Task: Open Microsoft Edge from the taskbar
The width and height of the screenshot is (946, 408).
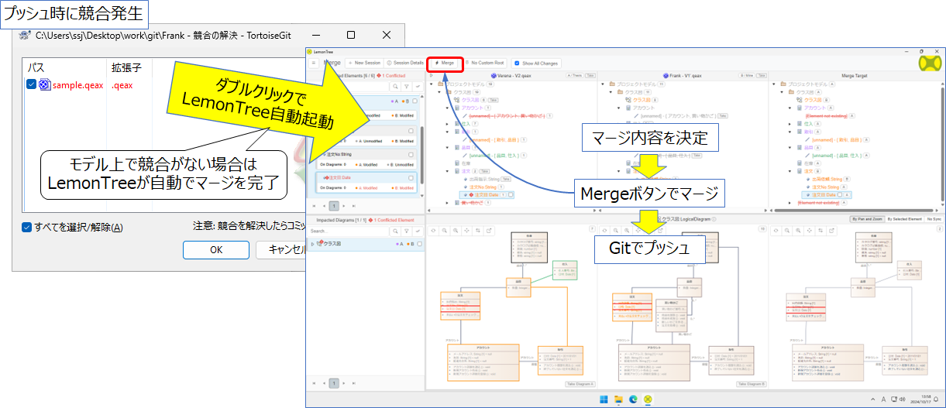Action: (x=633, y=399)
